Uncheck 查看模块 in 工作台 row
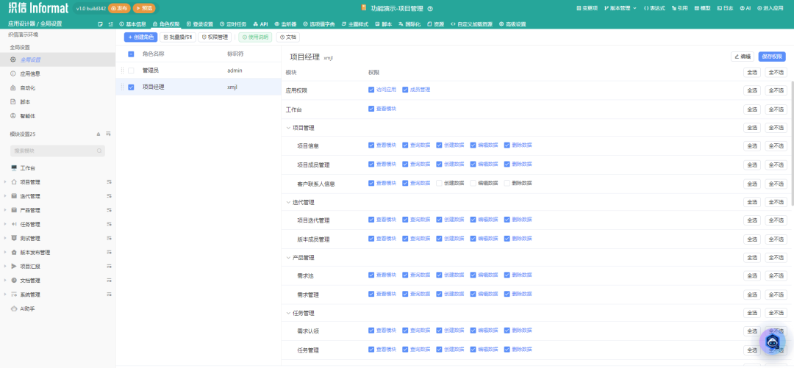 [372, 109]
